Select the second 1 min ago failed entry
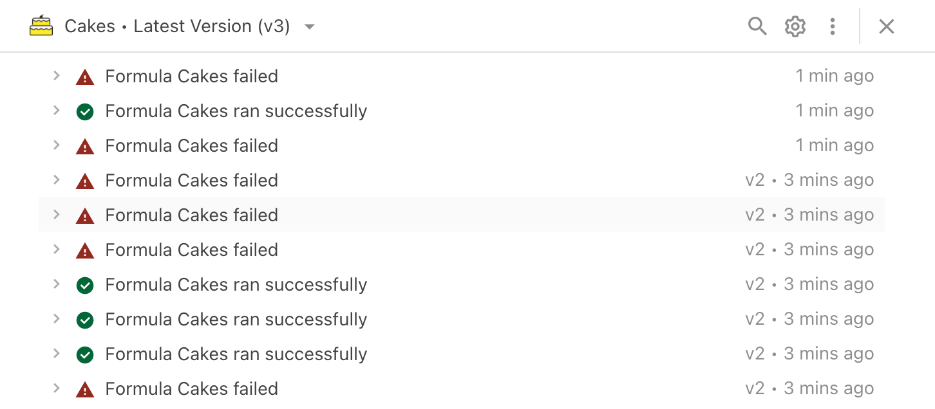The width and height of the screenshot is (935, 409). 191,146
